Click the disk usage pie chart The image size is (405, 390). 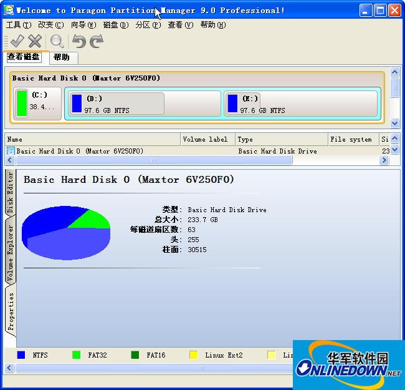click(66, 233)
